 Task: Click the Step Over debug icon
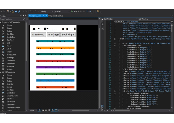[x=90, y=11]
